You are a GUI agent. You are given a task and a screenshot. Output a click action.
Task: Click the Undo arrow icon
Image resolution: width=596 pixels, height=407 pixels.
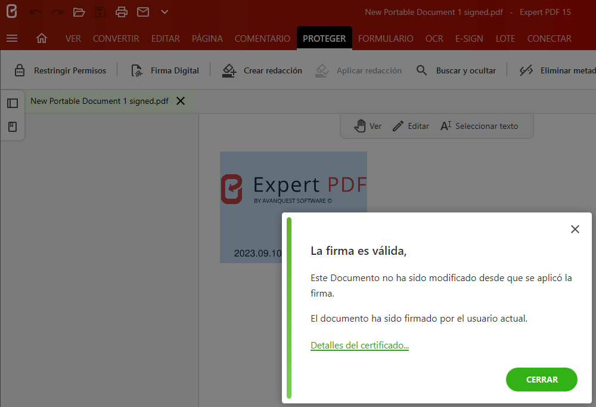36,12
